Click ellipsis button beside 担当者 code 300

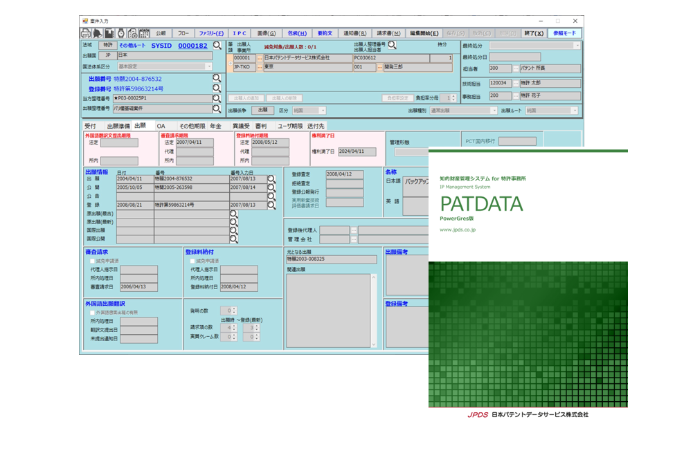coord(516,68)
